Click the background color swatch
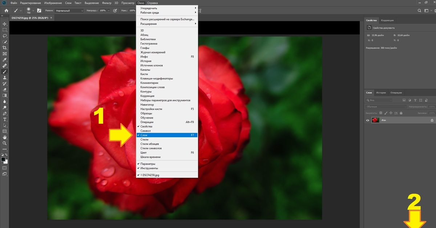This screenshot has width=436, height=228. tap(6, 162)
